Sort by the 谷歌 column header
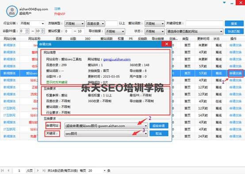This screenshot has height=174, width=245. [73, 39]
